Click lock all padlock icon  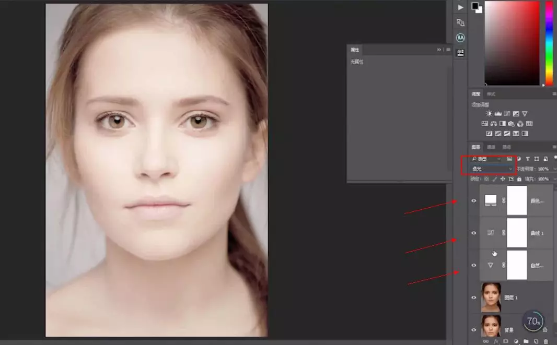519,179
